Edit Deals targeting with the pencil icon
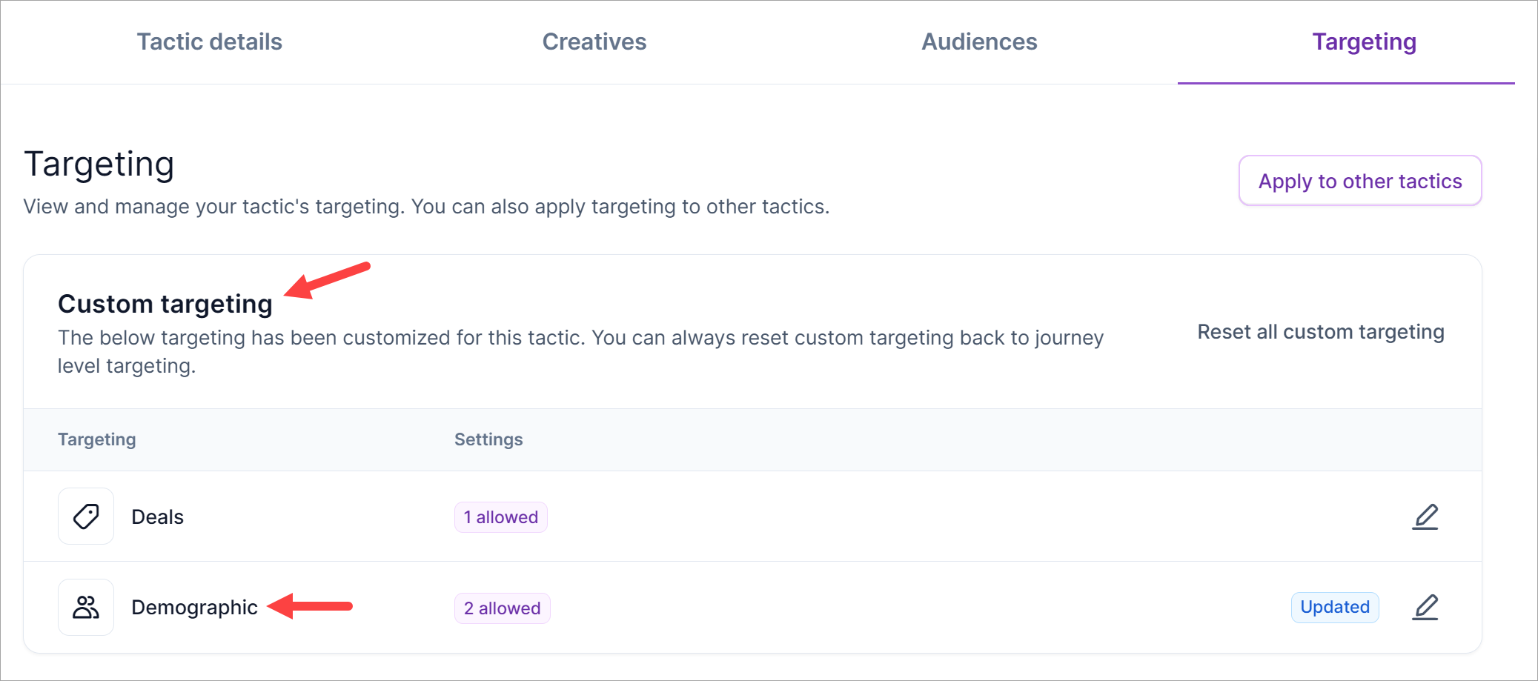The height and width of the screenshot is (681, 1538). (x=1424, y=517)
